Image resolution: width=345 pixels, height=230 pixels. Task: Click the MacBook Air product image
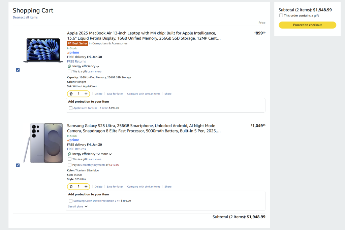(x=43, y=50)
